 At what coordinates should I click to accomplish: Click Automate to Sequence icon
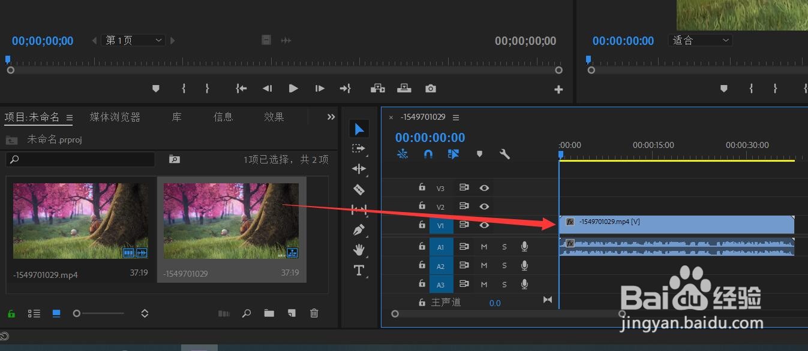click(224, 313)
